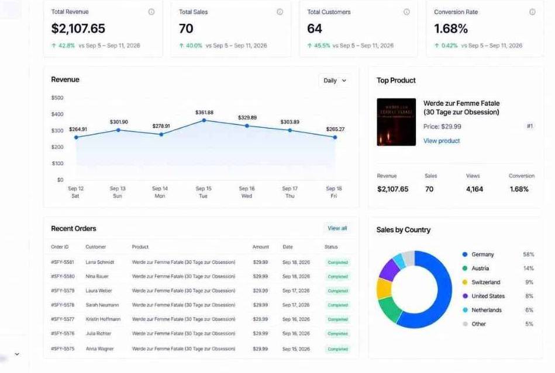Click customer name Anna Wagner
The image size is (555, 373).
100,348
